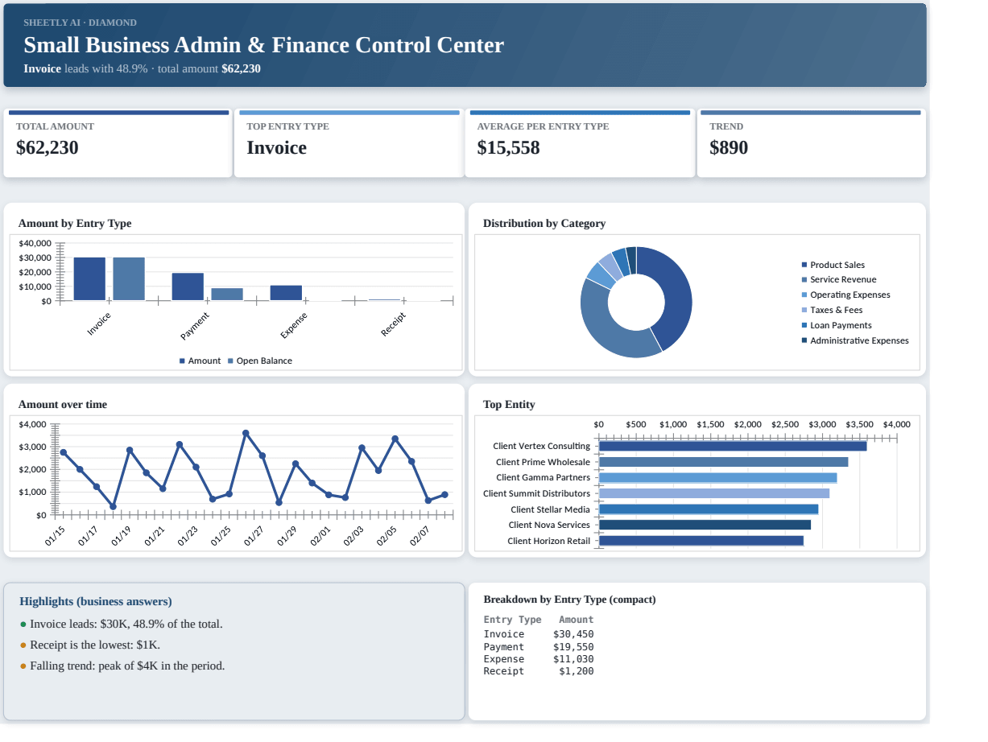Select the Client Horizon Retail bar
This screenshot has height=742, width=988.
(x=701, y=541)
